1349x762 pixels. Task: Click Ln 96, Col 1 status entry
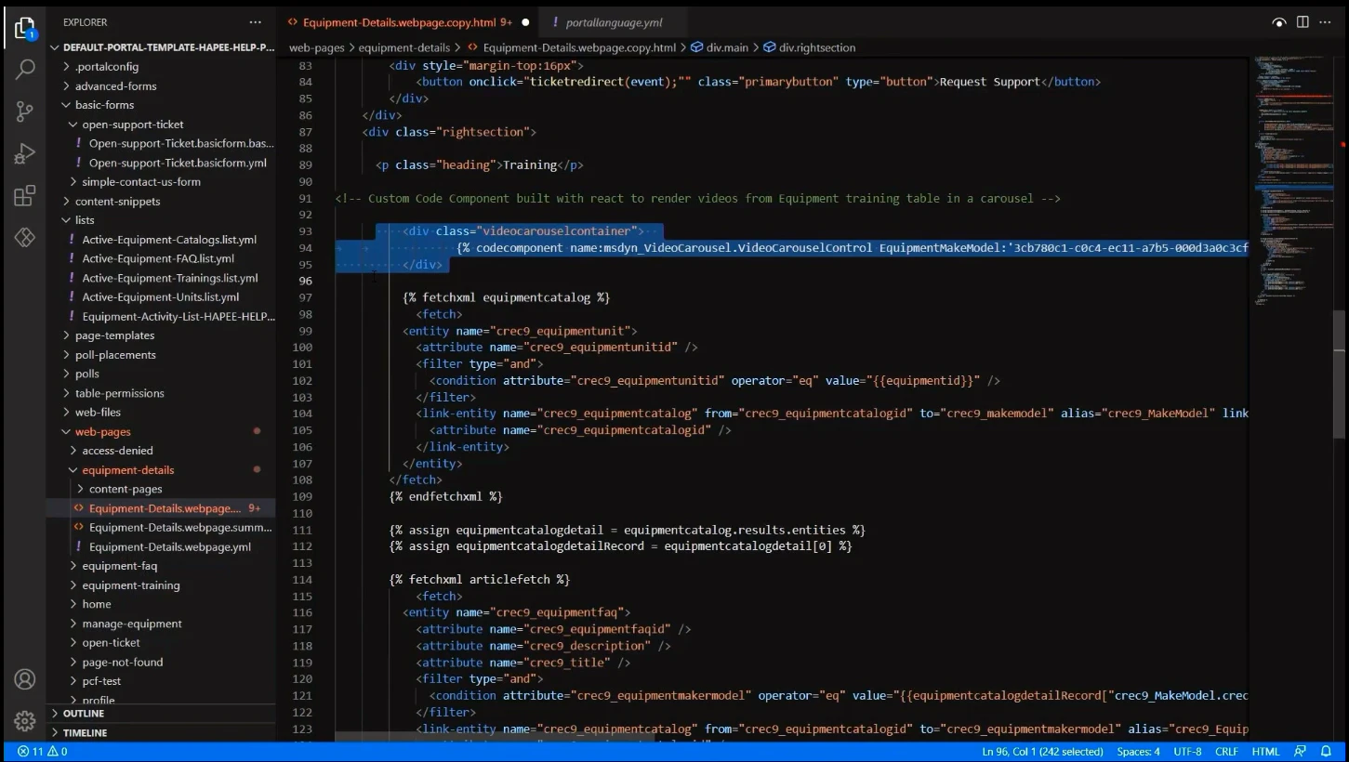tap(1042, 752)
